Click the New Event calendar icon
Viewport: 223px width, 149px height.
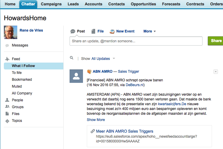pos(112,31)
